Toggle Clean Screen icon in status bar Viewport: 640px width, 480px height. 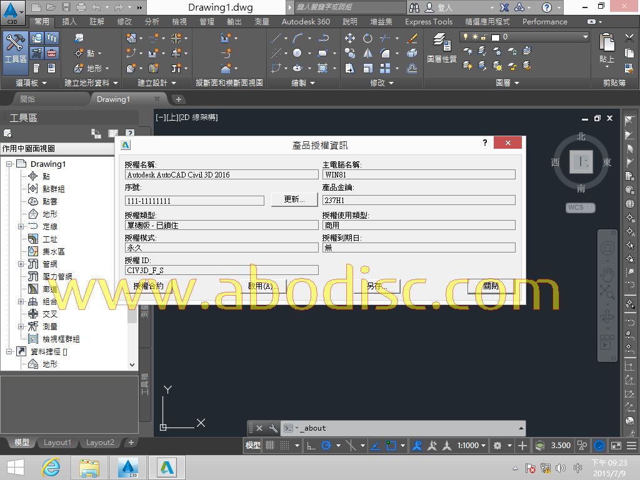pyautogui.click(x=616, y=446)
